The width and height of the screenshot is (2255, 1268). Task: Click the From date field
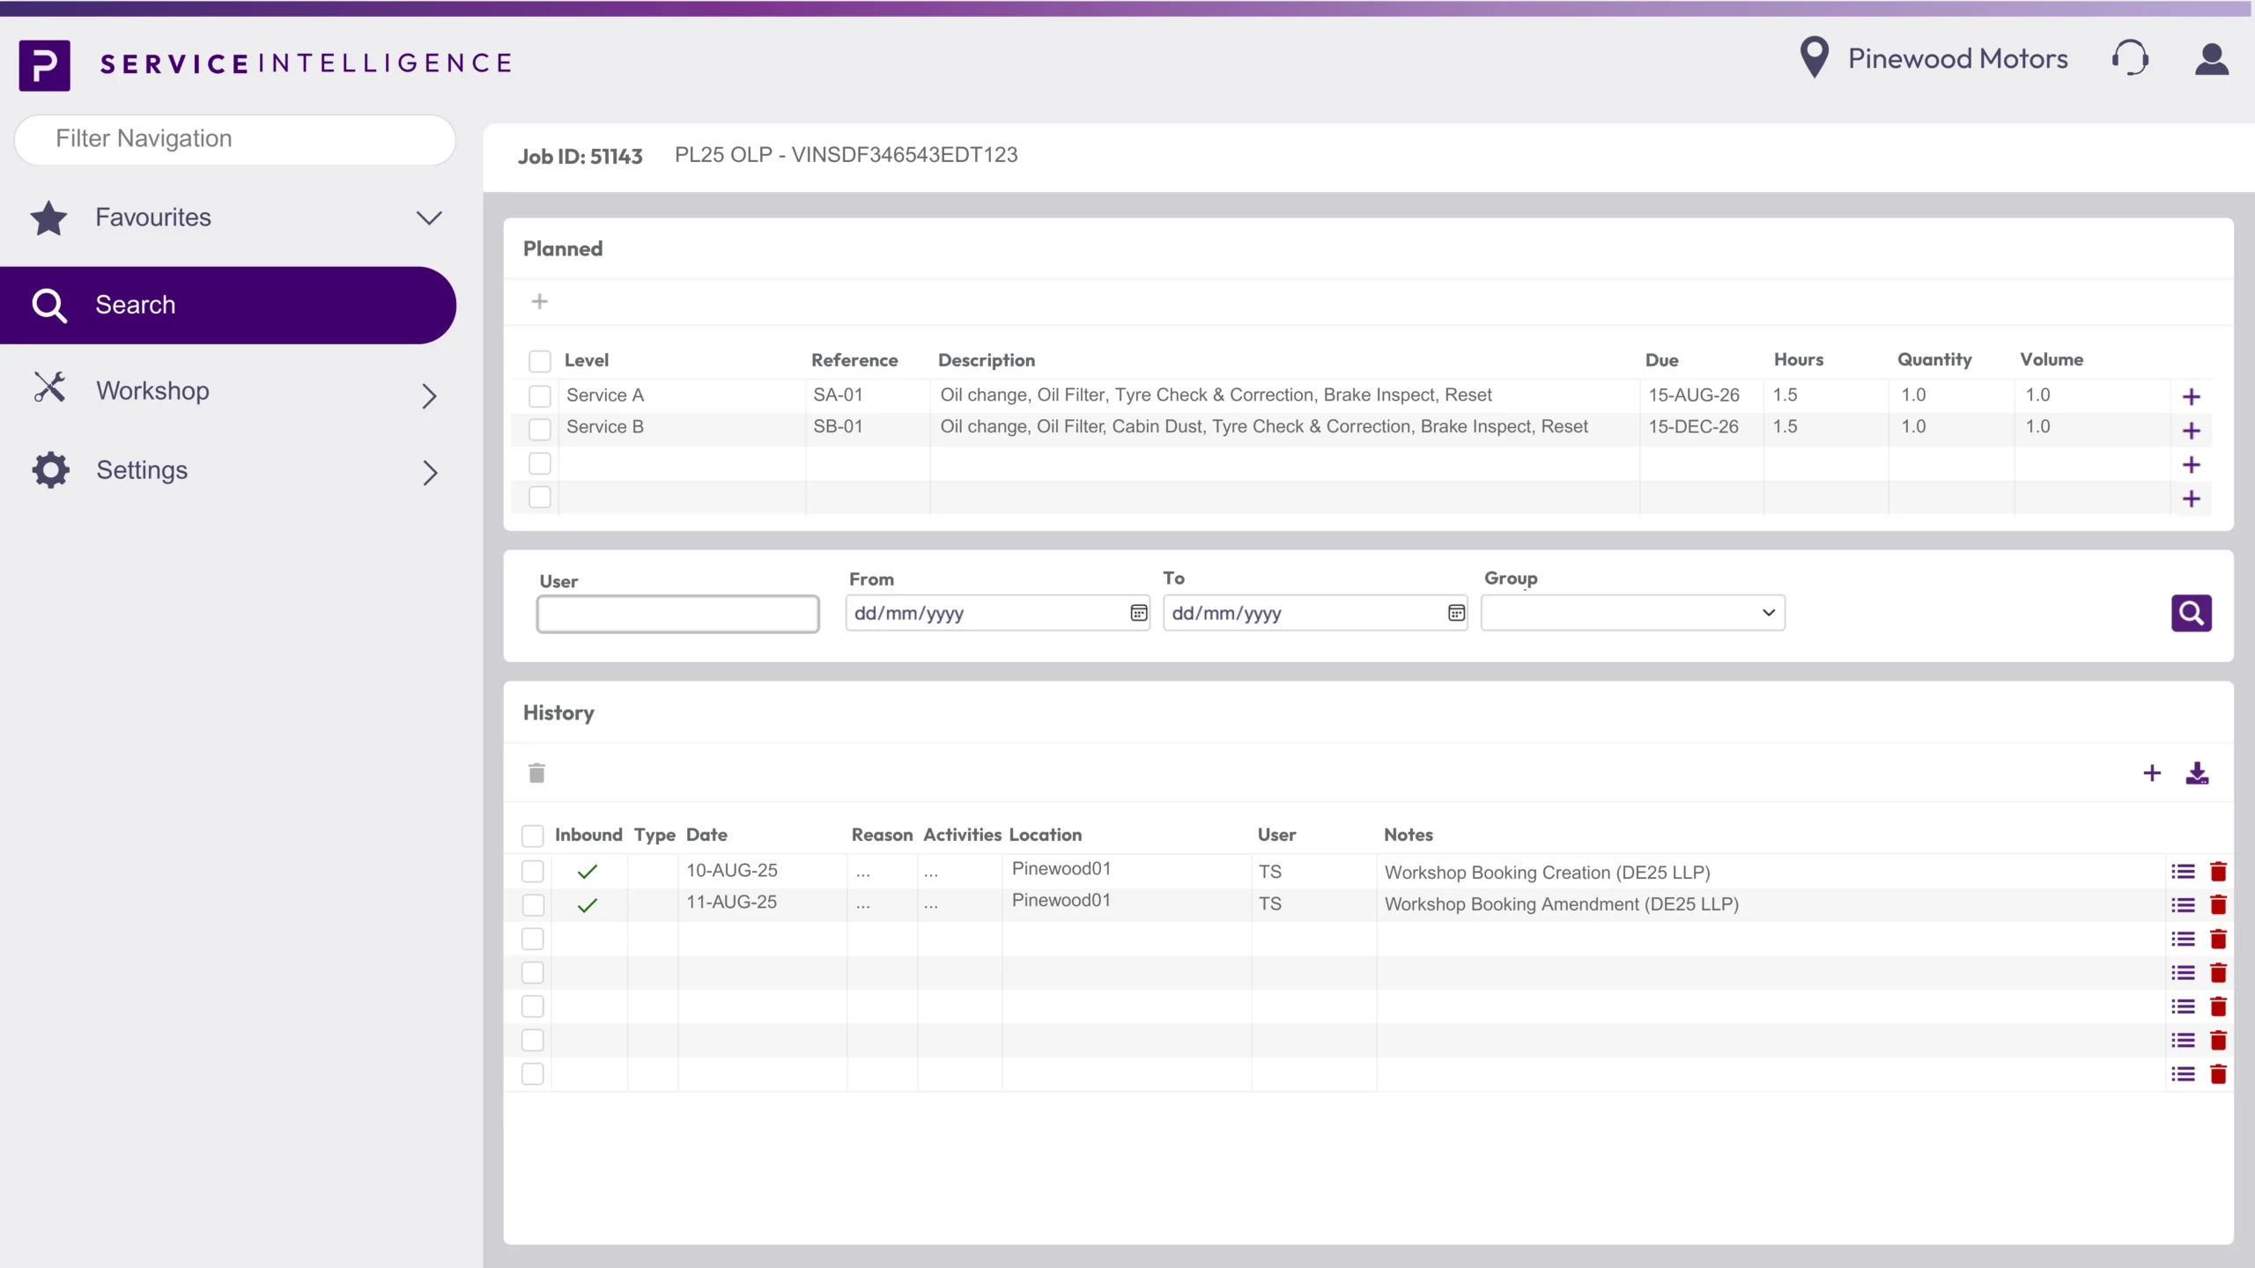[997, 613]
